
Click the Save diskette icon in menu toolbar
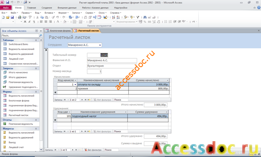(x=12, y=17)
